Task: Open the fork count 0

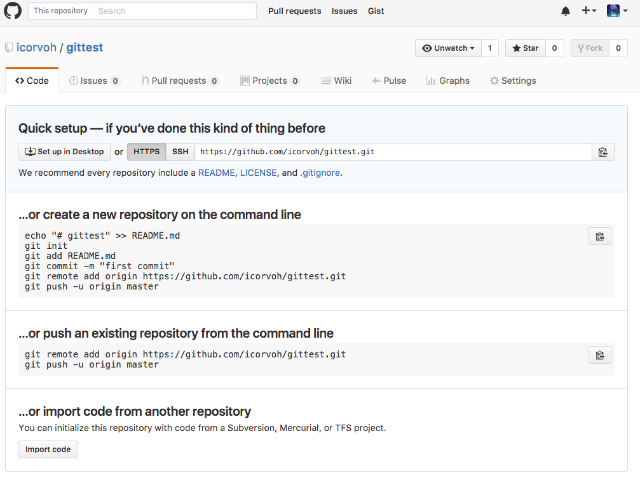Action: (x=618, y=48)
